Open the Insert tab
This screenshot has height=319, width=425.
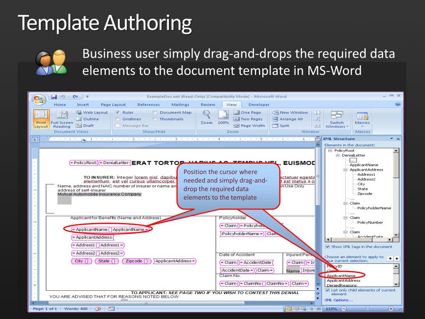pyautogui.click(x=83, y=104)
